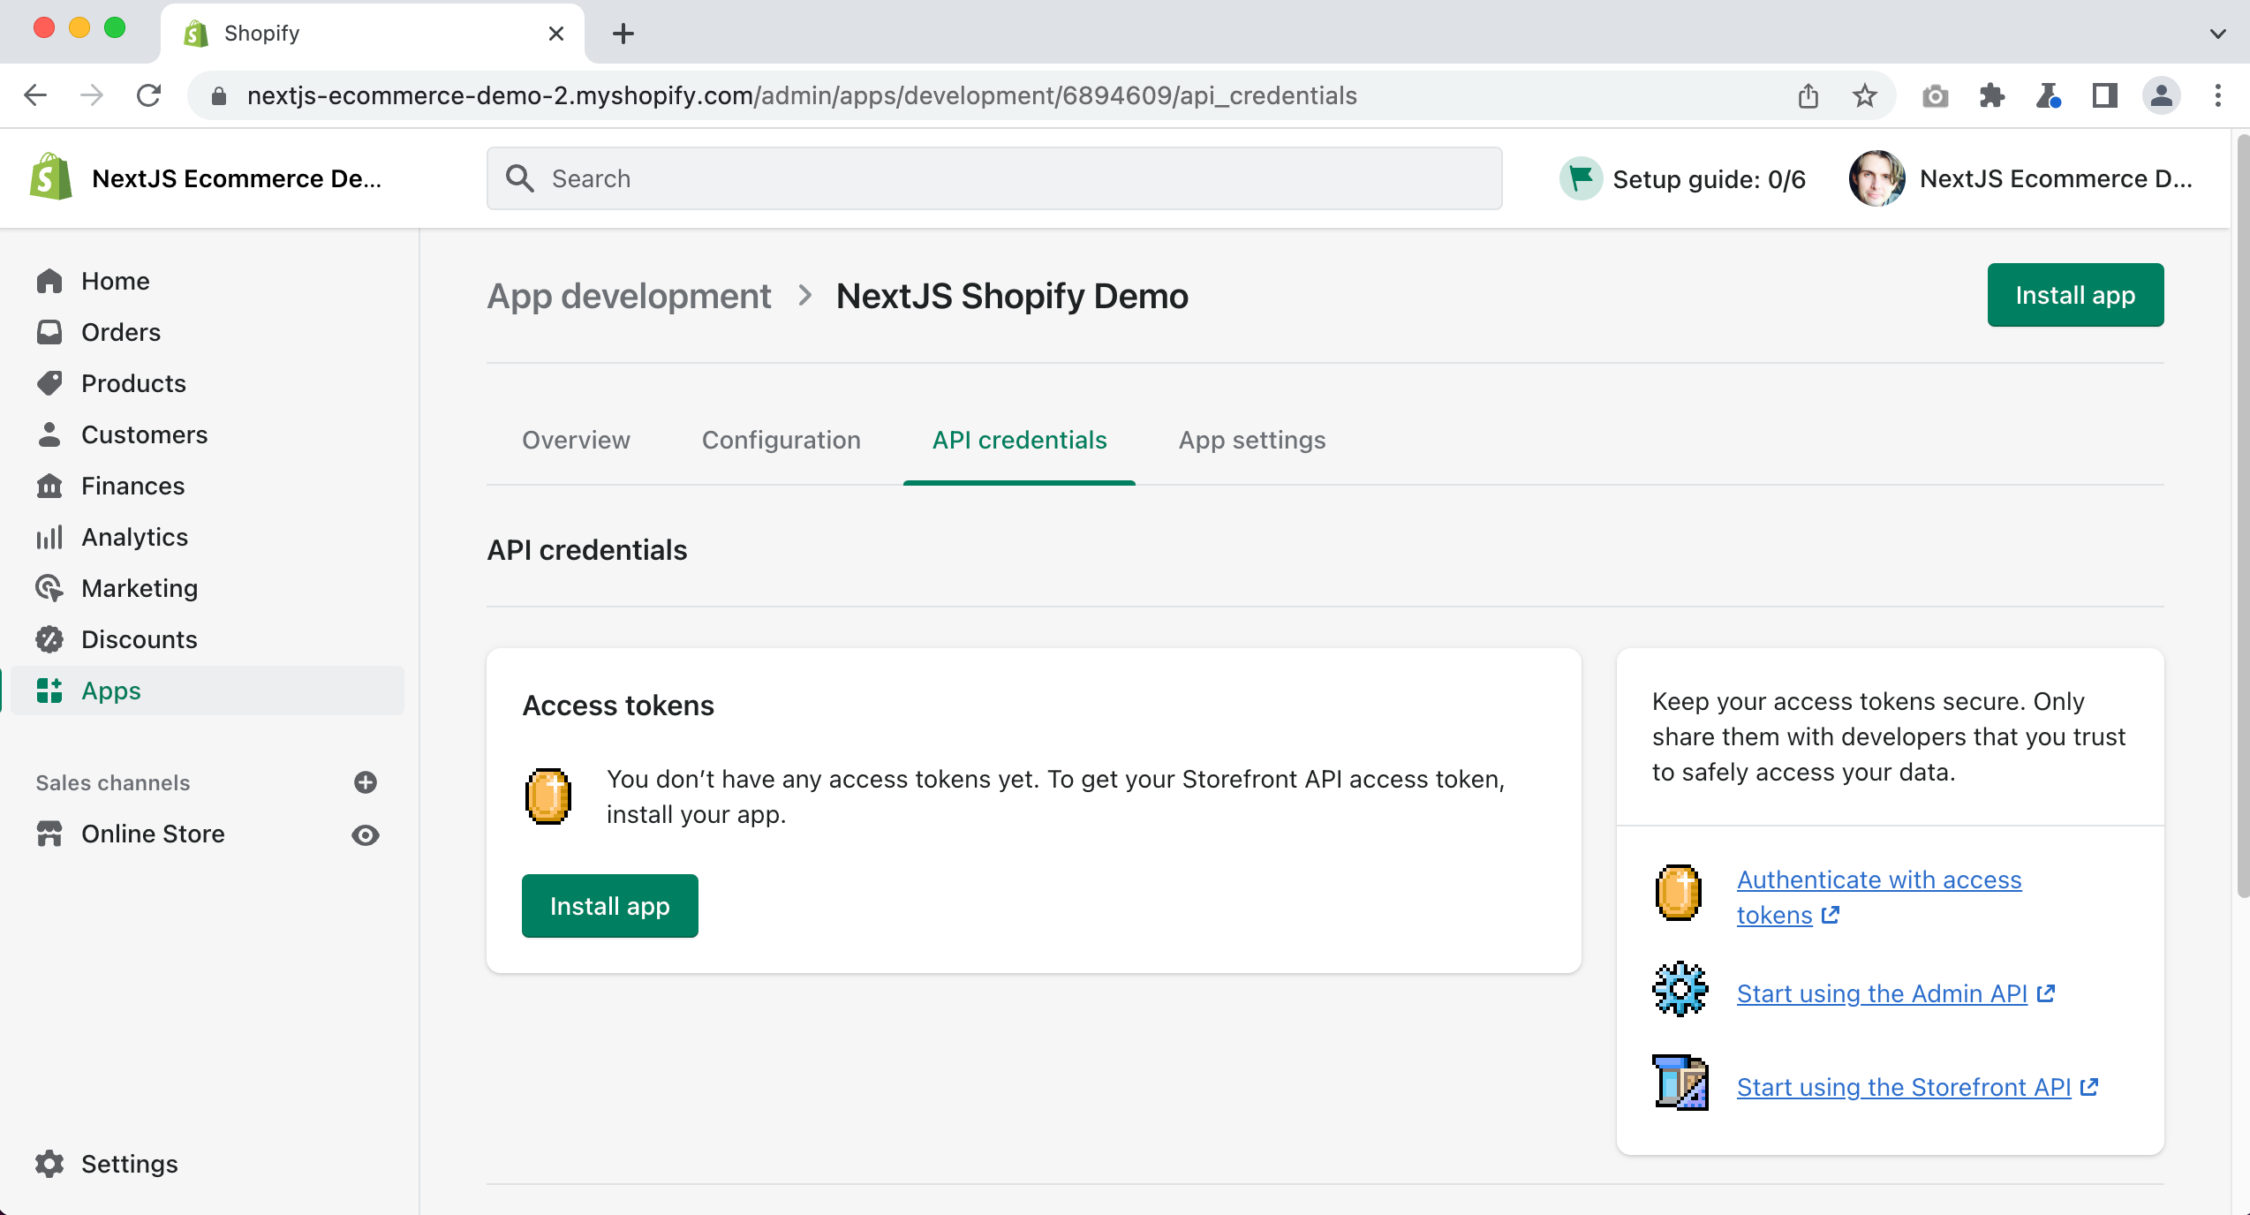
Task: Open the App settings tab
Action: pyautogui.click(x=1252, y=440)
